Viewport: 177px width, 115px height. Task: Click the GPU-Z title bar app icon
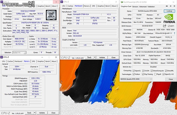tap(122, 2)
